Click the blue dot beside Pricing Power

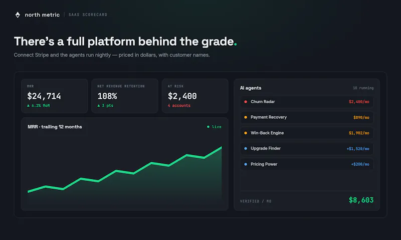(x=246, y=164)
